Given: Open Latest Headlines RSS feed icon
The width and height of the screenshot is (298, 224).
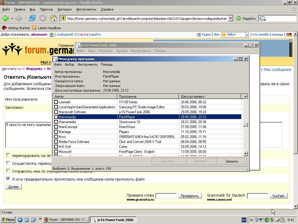Looking at the screenshot, I should click(x=34, y=28).
